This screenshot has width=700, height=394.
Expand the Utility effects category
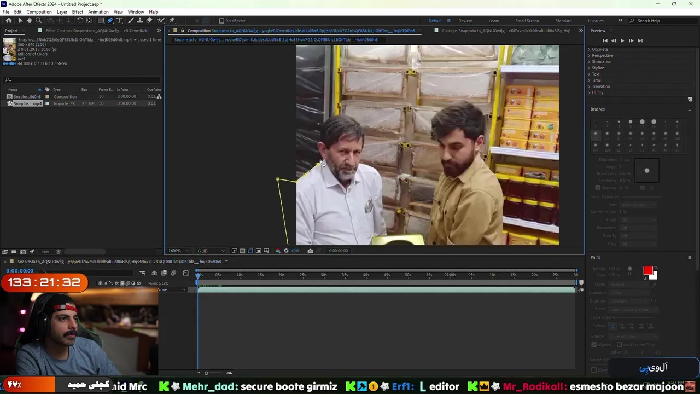[589, 92]
